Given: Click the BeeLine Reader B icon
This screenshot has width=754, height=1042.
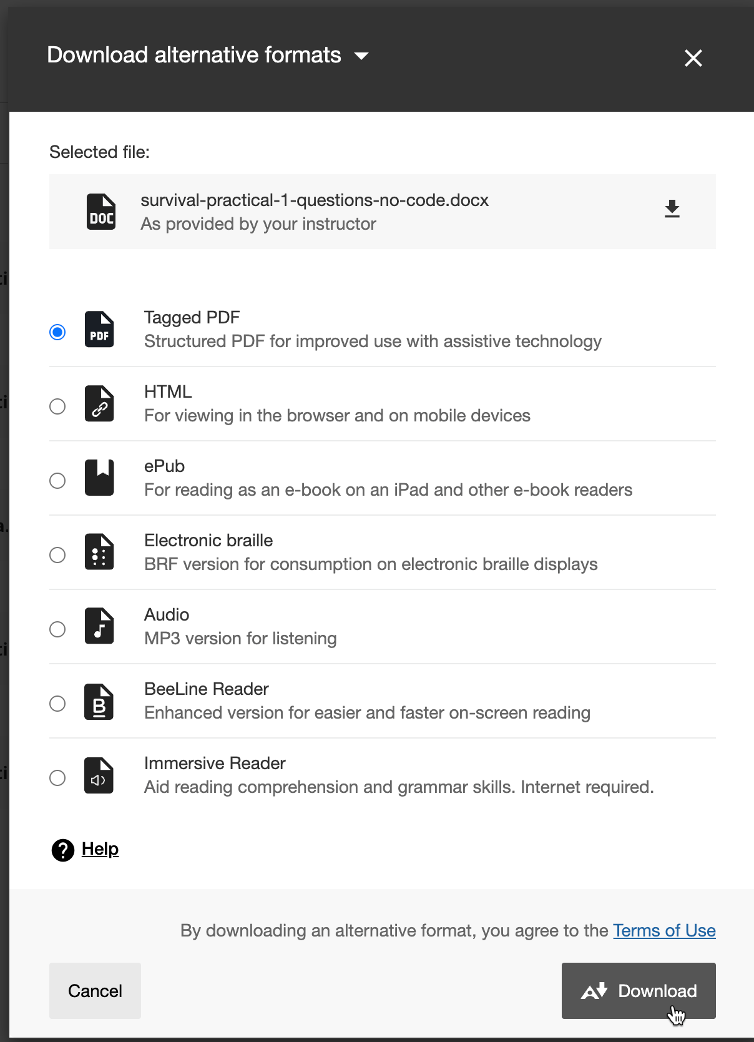Looking at the screenshot, I should [99, 702].
